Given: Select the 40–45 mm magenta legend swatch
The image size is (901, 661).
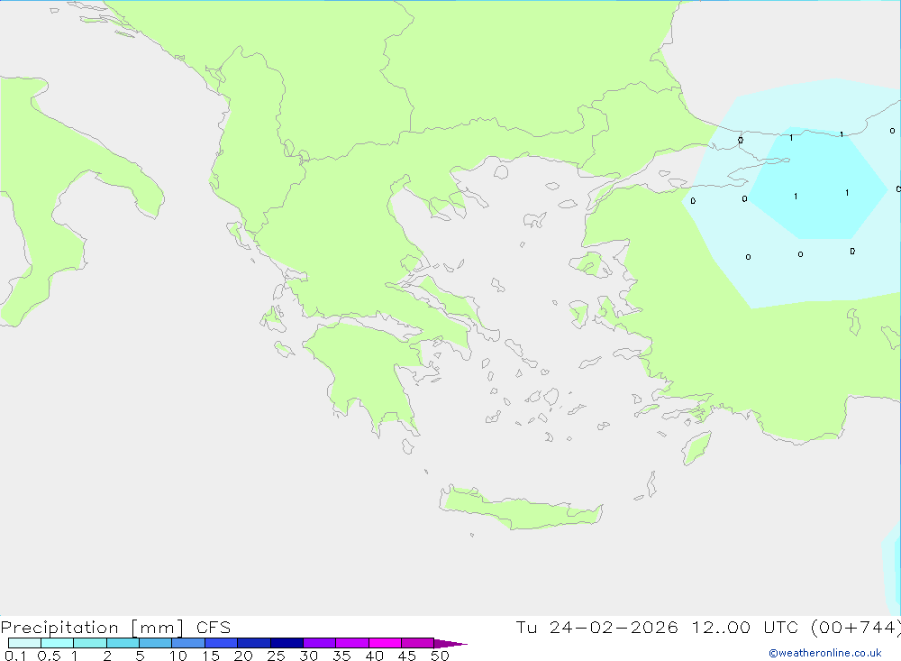Looking at the screenshot, I should click(385, 643).
